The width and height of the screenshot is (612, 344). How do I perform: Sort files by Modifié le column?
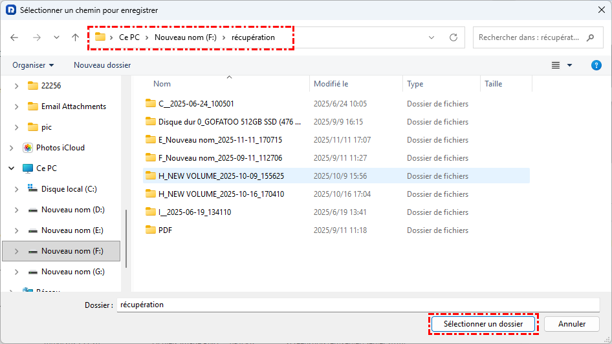(331, 84)
